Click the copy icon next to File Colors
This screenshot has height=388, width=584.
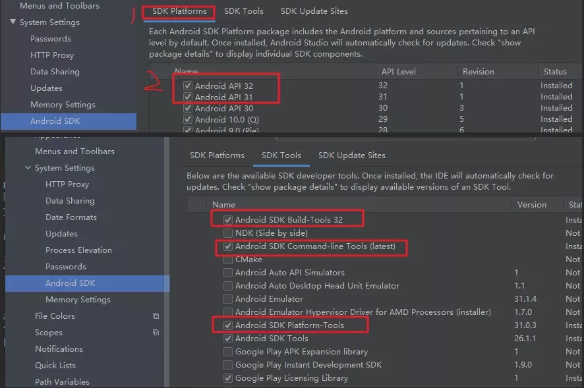[156, 316]
